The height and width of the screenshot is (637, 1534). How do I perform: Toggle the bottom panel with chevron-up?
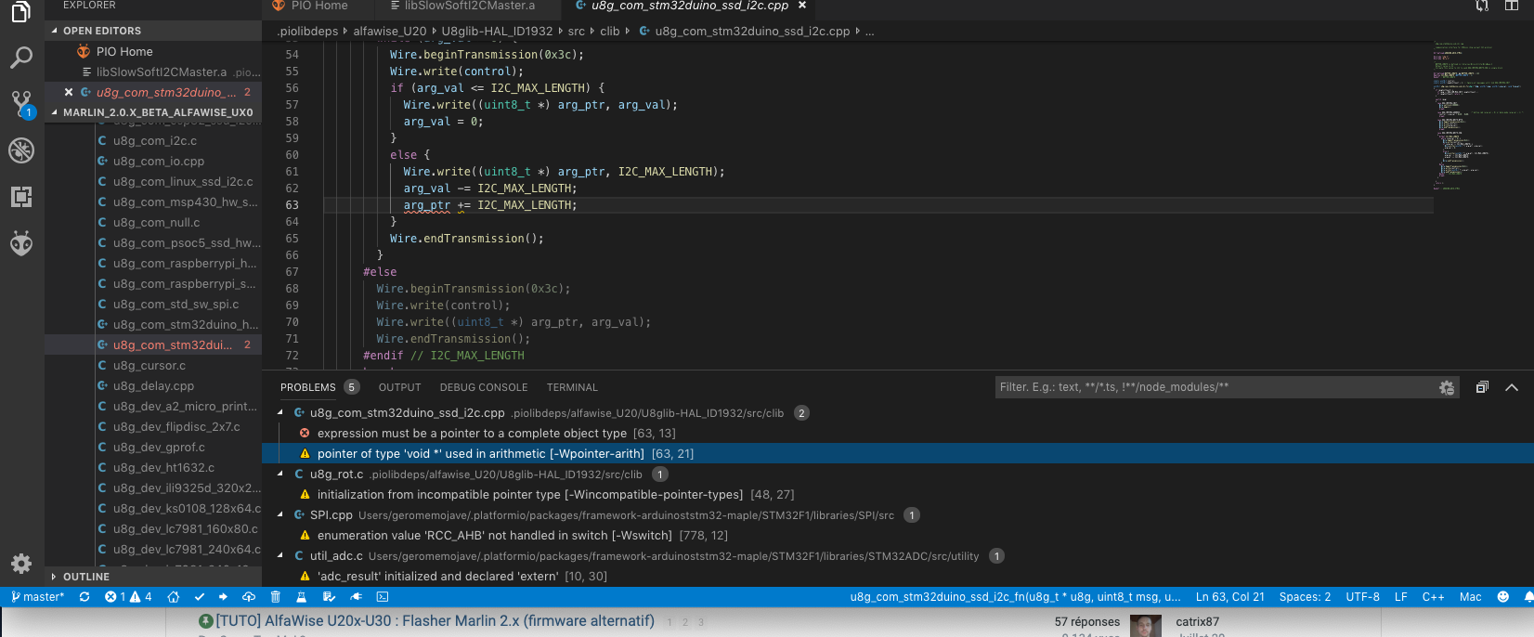point(1512,387)
